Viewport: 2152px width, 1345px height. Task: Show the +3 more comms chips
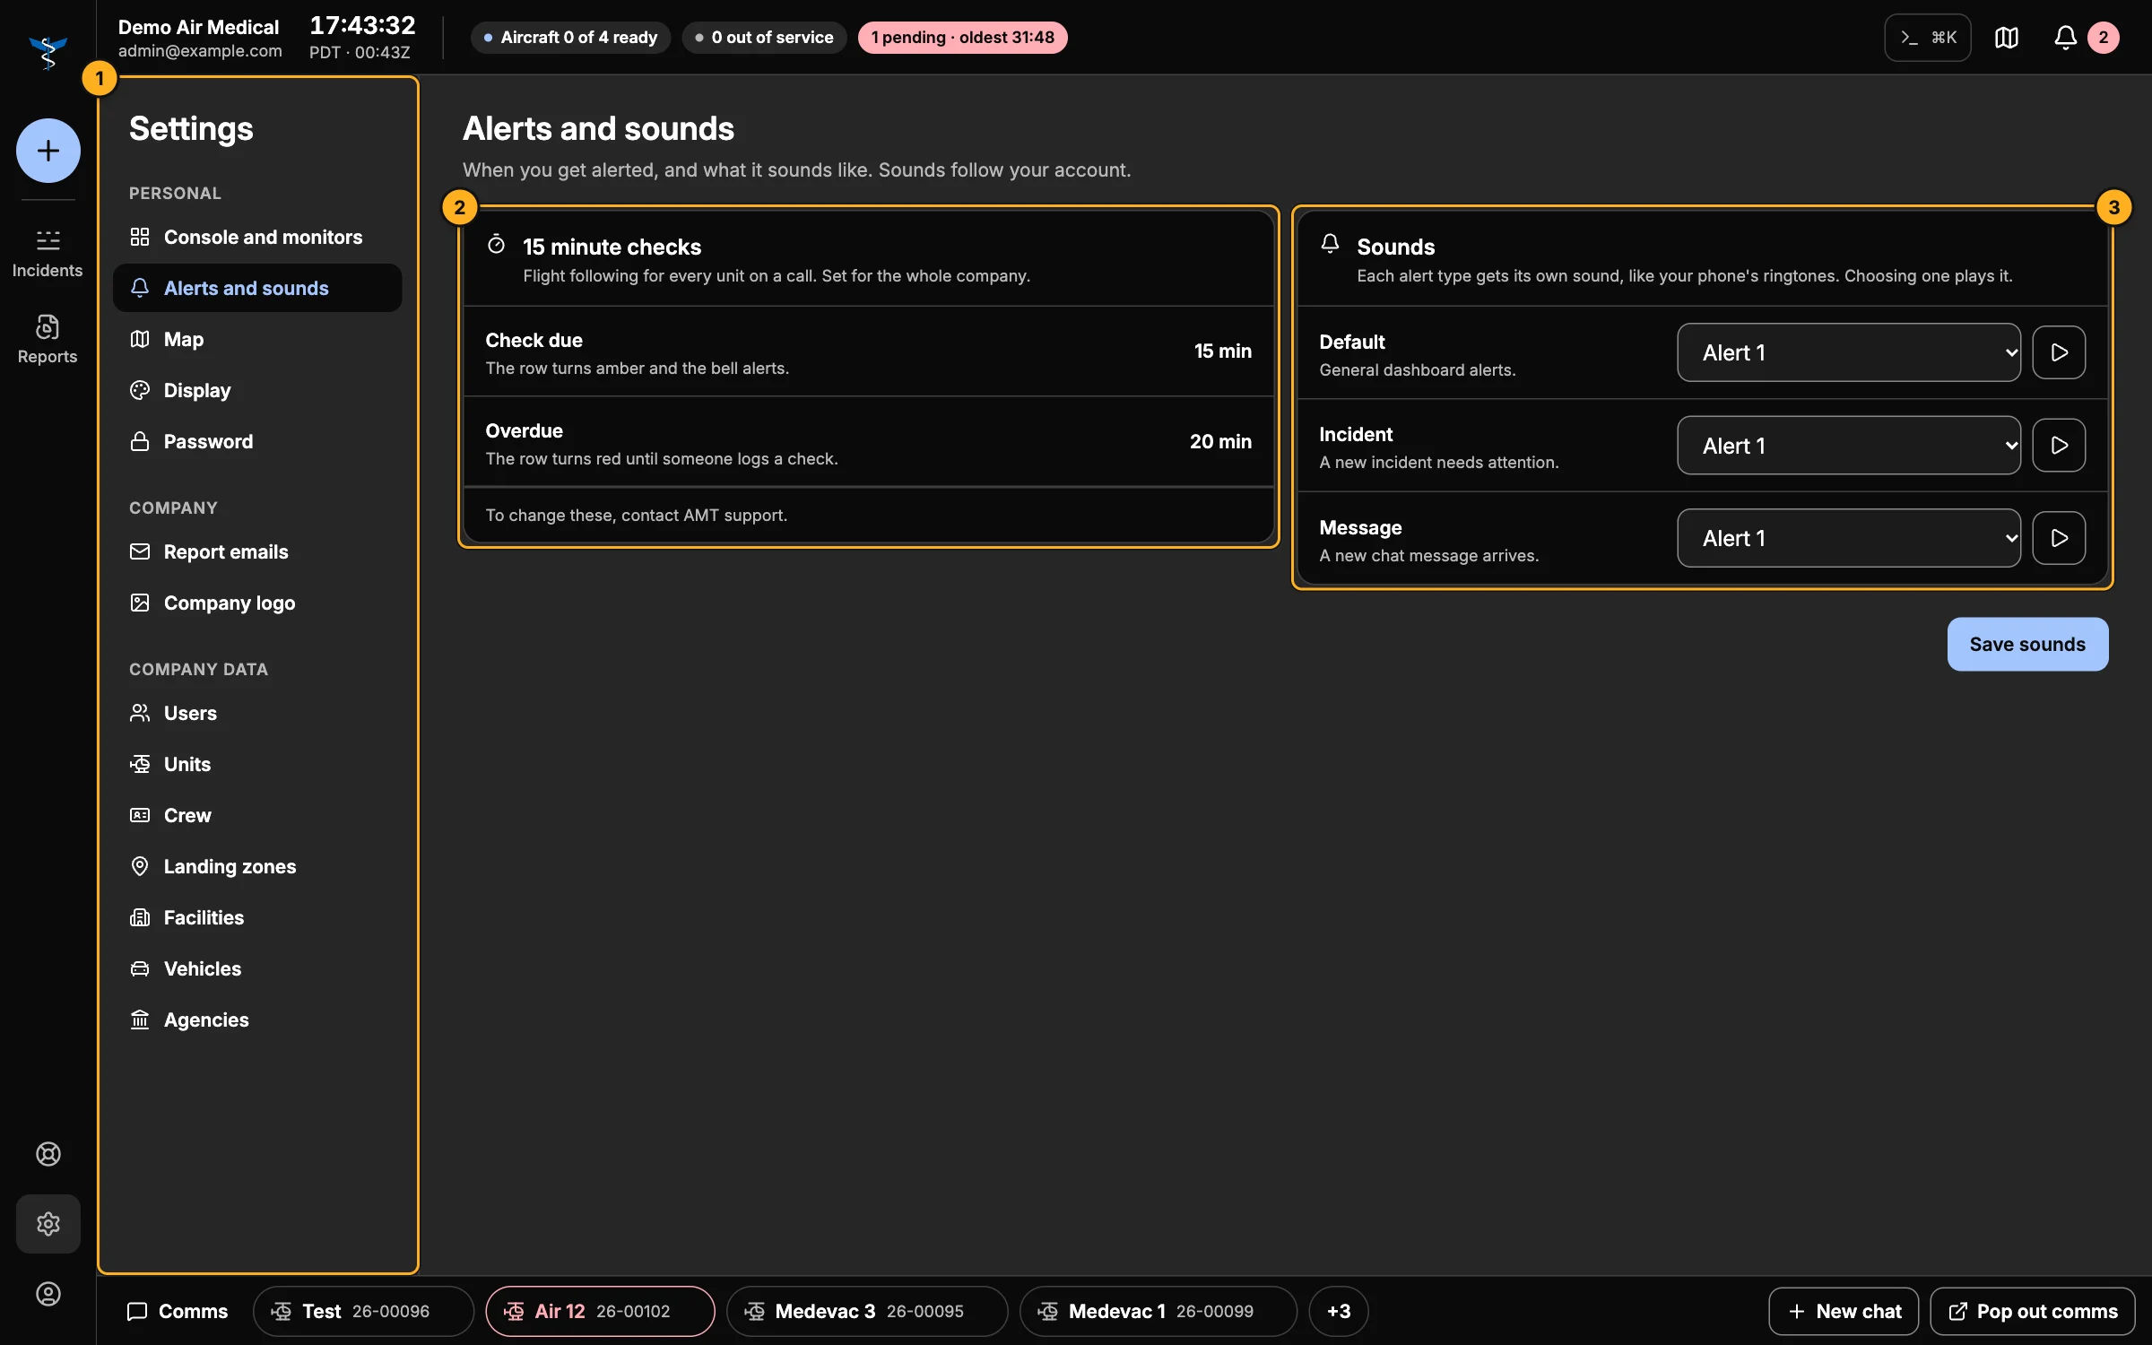[1339, 1311]
